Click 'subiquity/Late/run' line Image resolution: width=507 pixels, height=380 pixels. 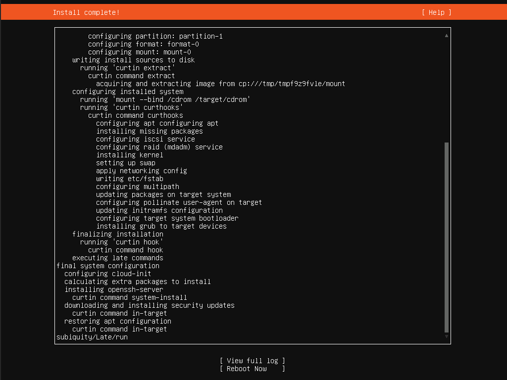coord(92,337)
